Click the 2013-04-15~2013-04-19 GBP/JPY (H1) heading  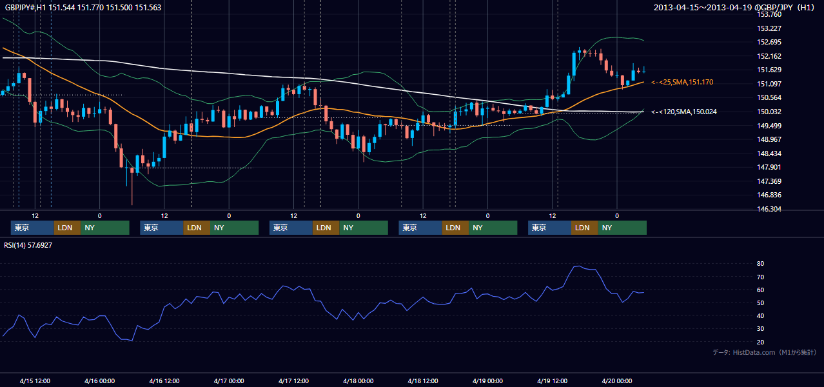click(736, 8)
